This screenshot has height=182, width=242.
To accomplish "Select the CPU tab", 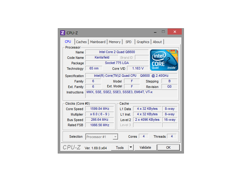I will [68, 42].
